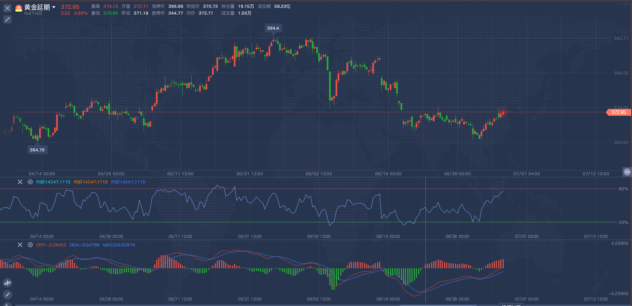Click the collapse fullscreen arrows icon
The image size is (632, 306).
pyautogui.click(x=7, y=19)
